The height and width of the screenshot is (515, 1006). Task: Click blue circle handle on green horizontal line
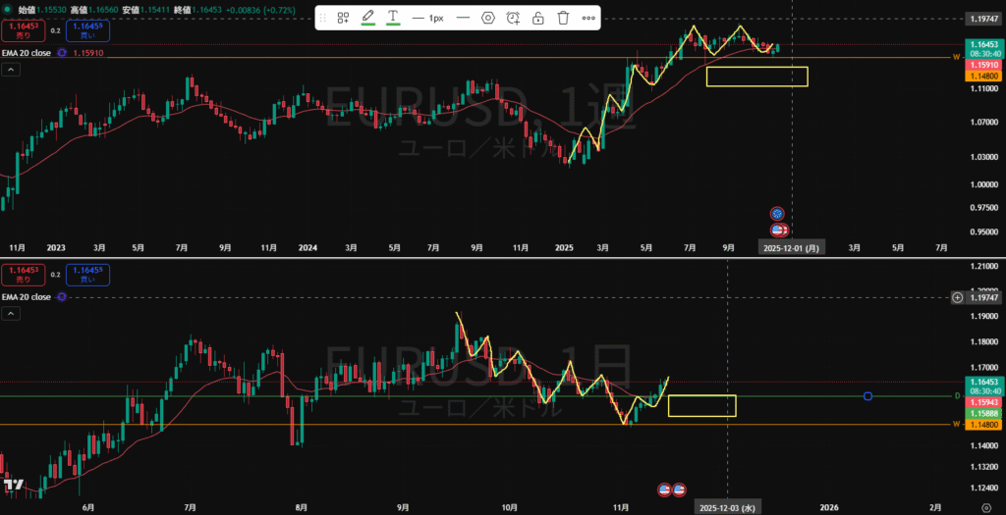(867, 396)
